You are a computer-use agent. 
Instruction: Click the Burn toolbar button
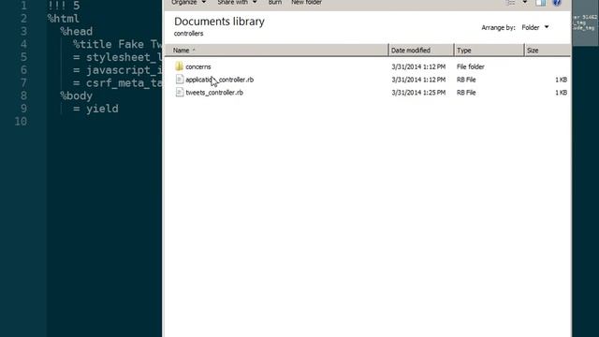pos(274,3)
